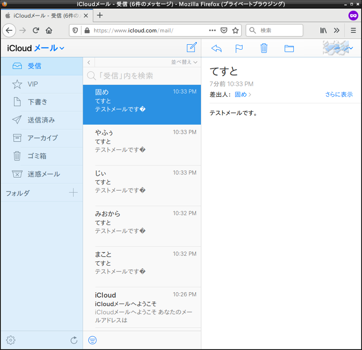362x350 pixels.
Task: Show more toolbar tools chevron
Action: point(337,30)
